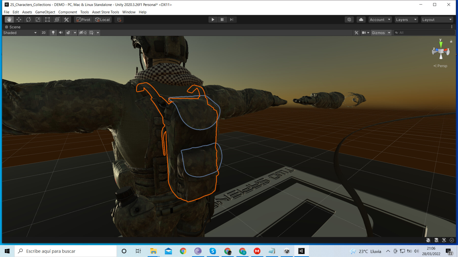Select the Hand tool

pyautogui.click(x=9, y=20)
